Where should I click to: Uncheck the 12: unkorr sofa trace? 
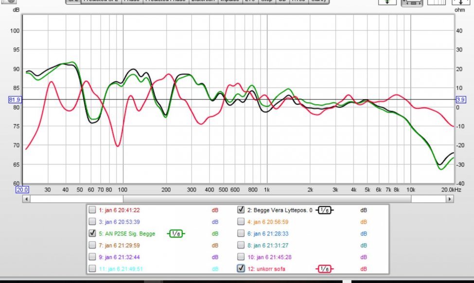pos(241,268)
